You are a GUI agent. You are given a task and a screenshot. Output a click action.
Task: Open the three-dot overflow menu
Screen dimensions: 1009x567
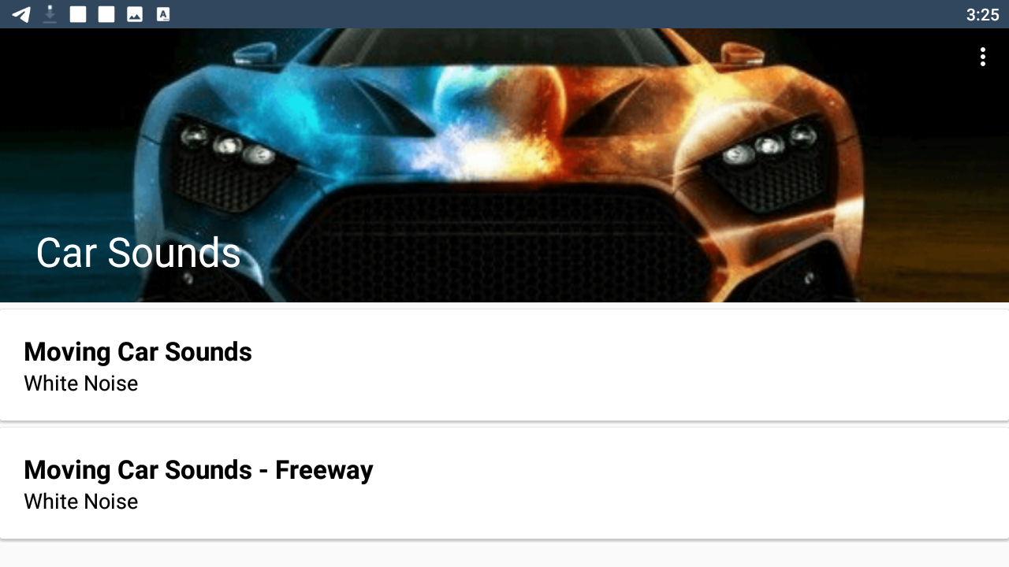click(982, 57)
